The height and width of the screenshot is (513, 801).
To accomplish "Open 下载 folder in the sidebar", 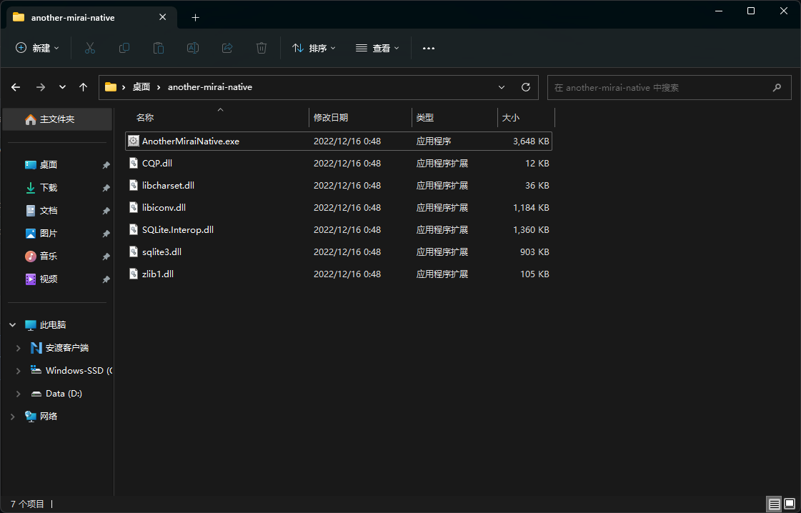I will pyautogui.click(x=49, y=188).
